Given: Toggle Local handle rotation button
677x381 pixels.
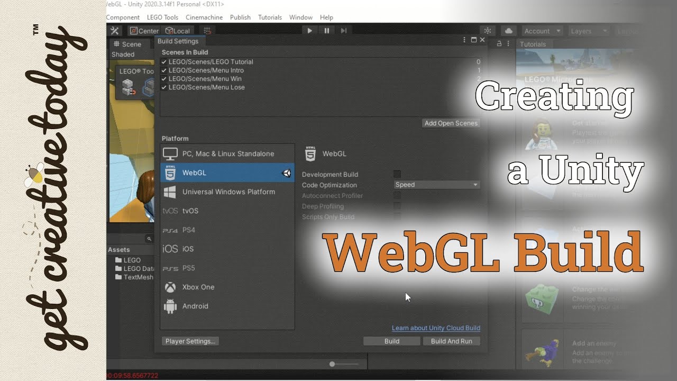Looking at the screenshot, I should pyautogui.click(x=178, y=31).
